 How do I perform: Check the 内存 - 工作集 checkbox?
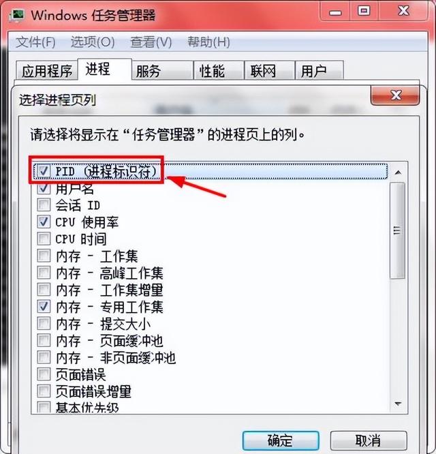point(44,256)
